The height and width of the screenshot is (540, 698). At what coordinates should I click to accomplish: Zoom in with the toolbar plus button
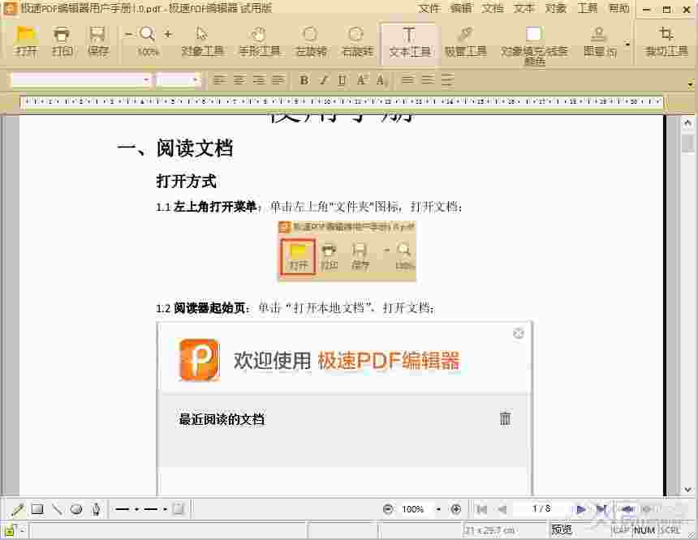click(x=167, y=34)
